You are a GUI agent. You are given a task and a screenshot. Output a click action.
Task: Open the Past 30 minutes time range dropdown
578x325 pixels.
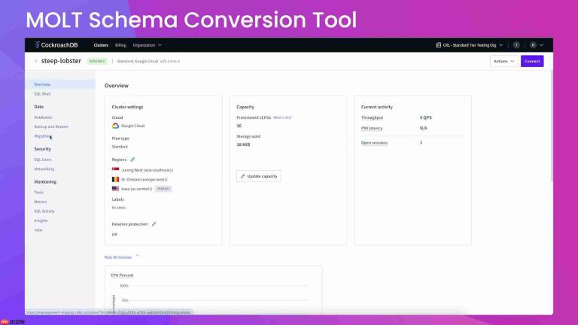pos(122,257)
